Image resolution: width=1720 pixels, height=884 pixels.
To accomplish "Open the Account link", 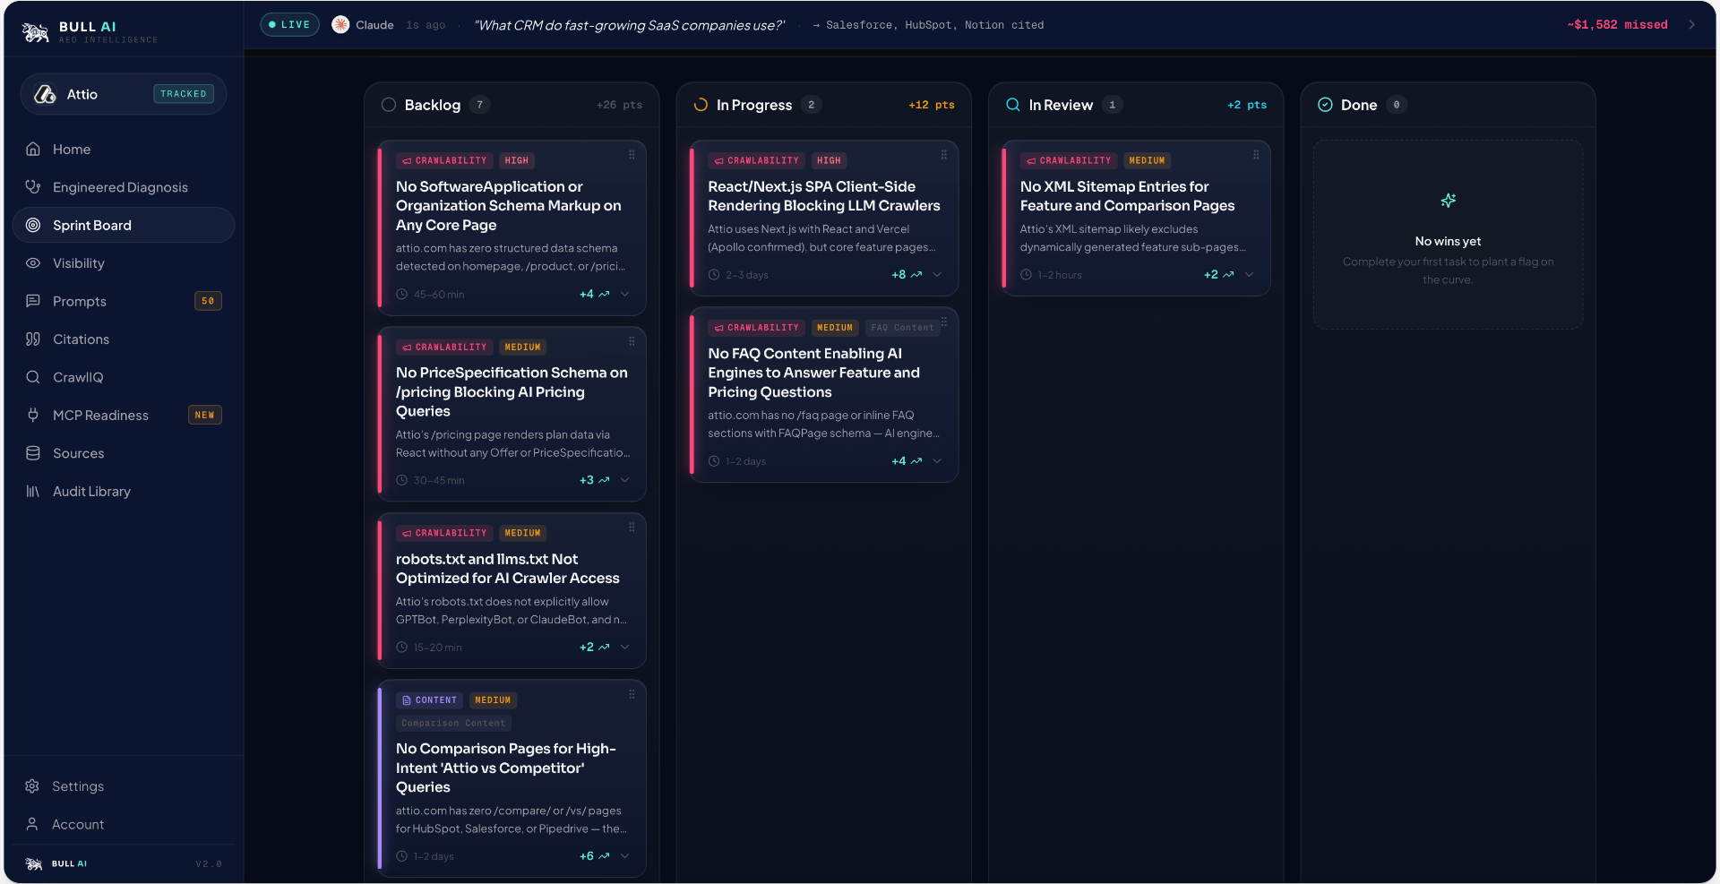I will tap(124, 824).
